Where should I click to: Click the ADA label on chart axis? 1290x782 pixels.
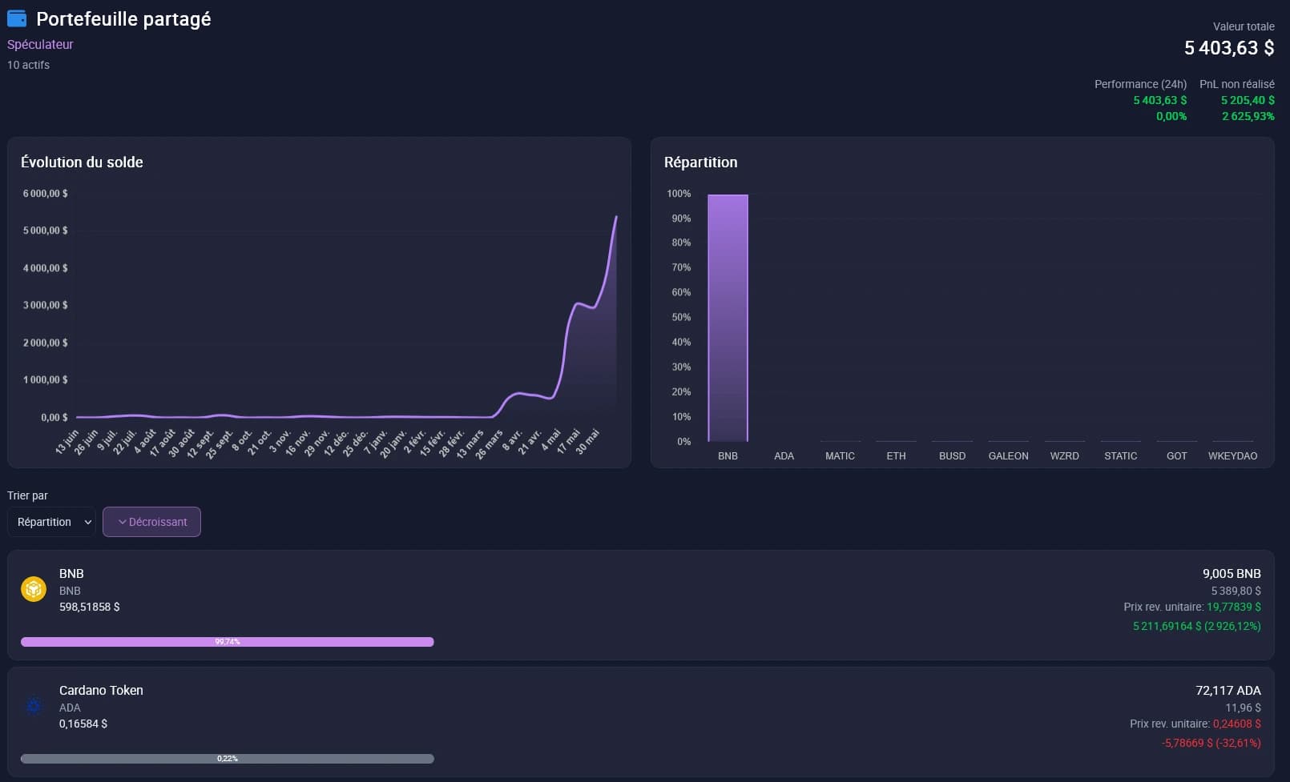[784, 456]
